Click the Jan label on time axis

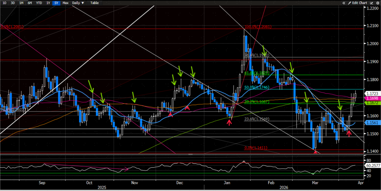[x=227, y=183]
